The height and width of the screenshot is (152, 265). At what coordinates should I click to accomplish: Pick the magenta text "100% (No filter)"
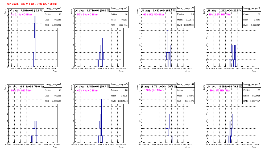154,90
